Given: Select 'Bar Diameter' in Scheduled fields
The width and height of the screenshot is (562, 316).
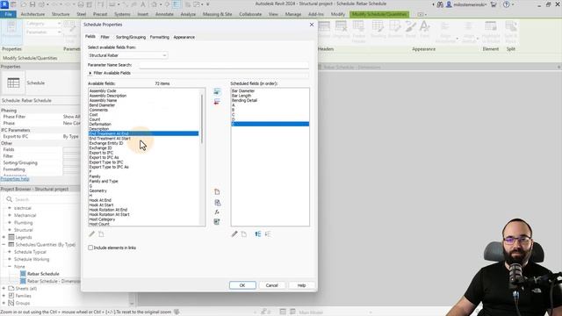Looking at the screenshot, I should tap(243, 91).
